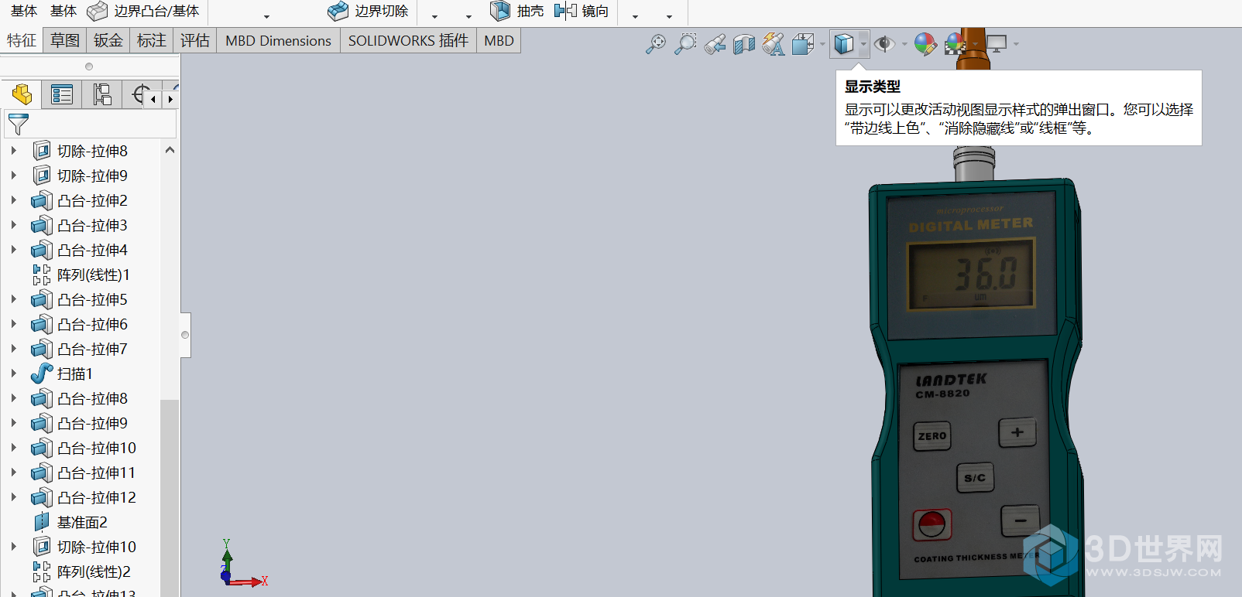
Task: Open the PropertyManager panel tab
Action: coord(62,94)
